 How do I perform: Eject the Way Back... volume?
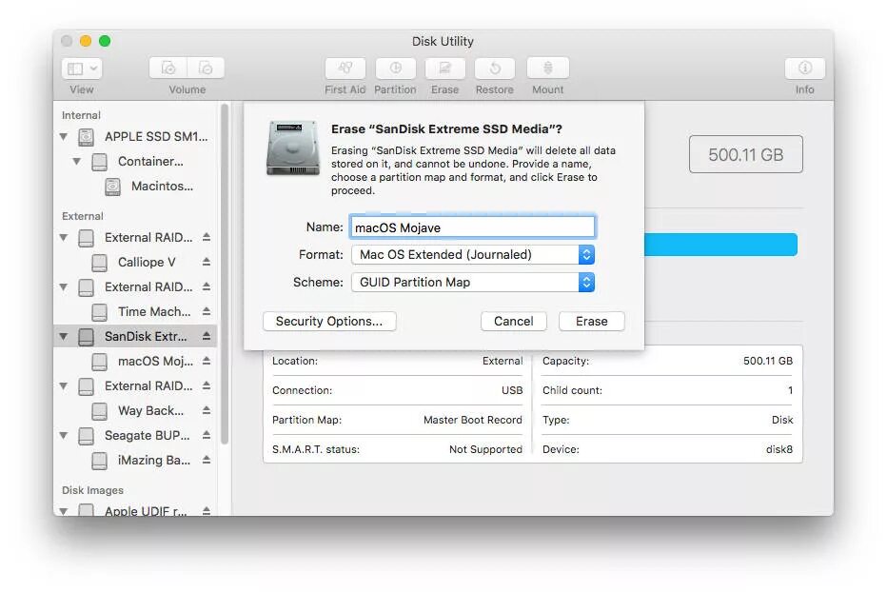point(207,410)
